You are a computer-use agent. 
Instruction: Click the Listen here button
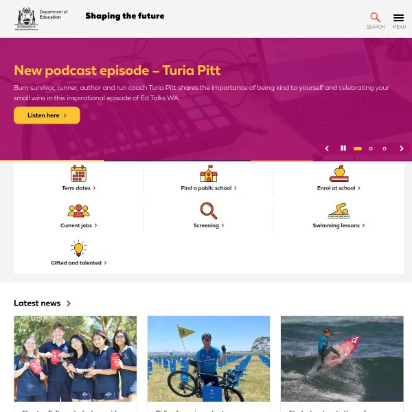pos(47,115)
